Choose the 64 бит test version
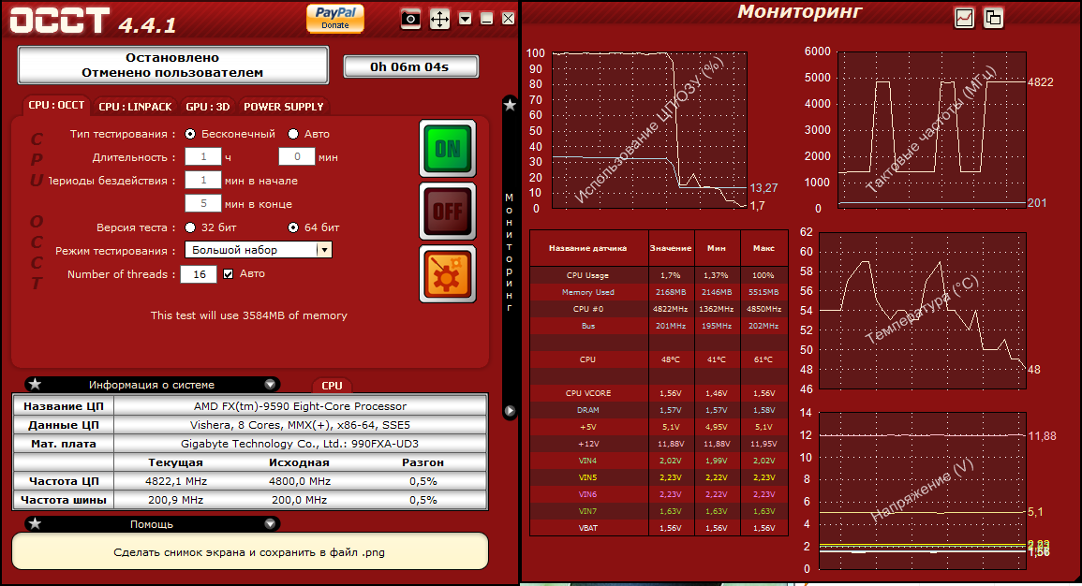 click(x=293, y=227)
